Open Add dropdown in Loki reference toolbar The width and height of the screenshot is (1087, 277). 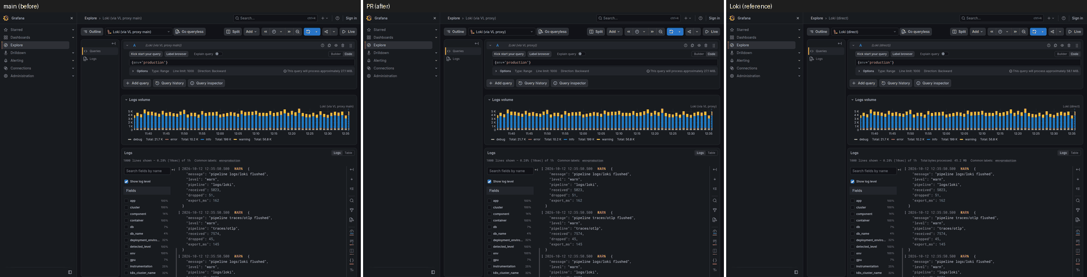[x=978, y=32]
